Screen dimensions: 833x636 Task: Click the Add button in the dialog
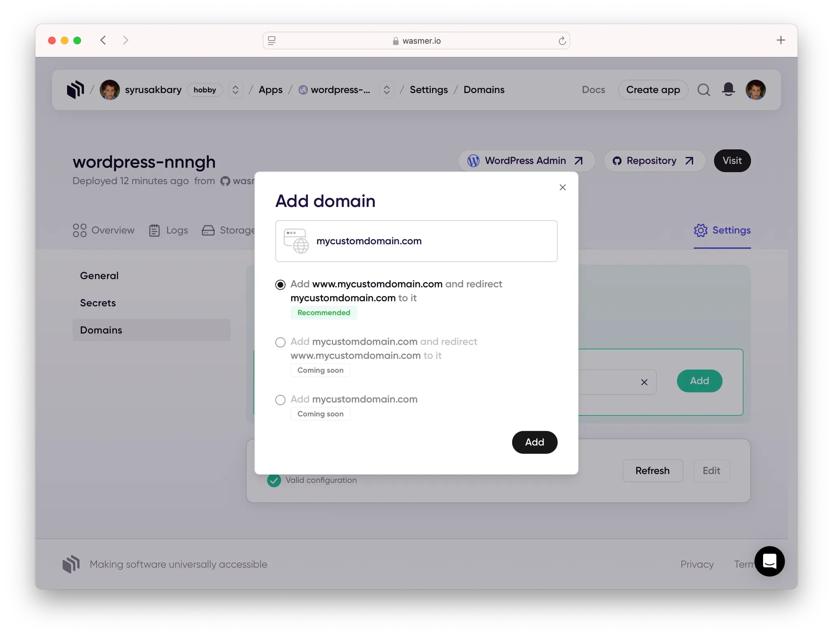(534, 442)
